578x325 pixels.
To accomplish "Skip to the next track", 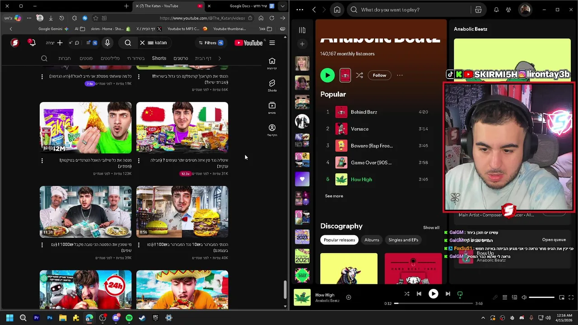I will pos(447,294).
